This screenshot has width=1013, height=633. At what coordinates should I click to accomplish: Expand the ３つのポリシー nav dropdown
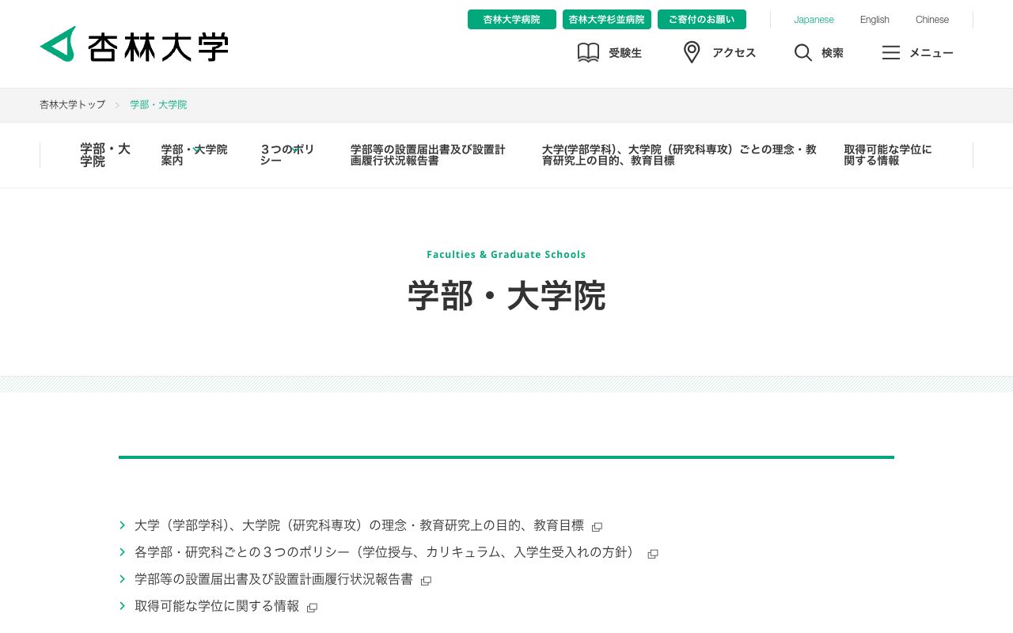tap(288, 155)
